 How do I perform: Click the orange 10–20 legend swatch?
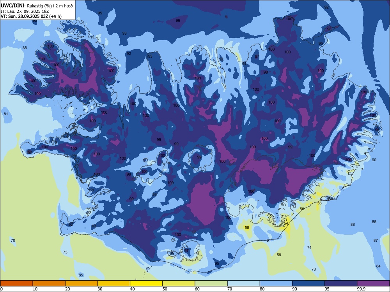[x=49, y=283]
